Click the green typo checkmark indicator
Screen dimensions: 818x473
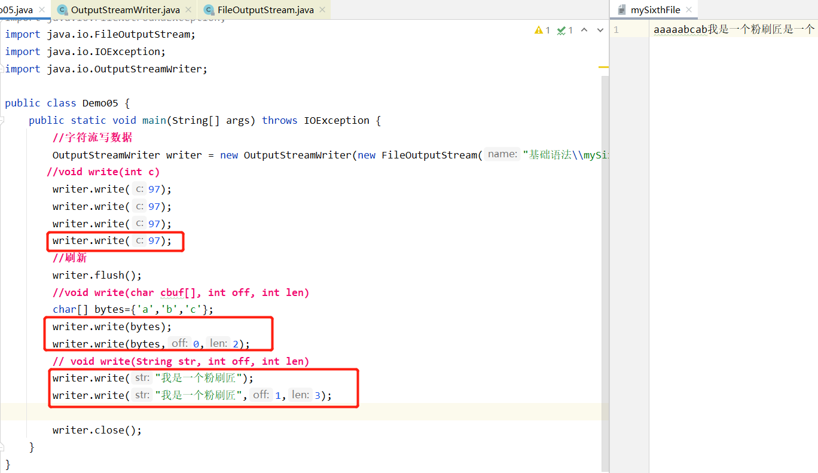(561, 30)
